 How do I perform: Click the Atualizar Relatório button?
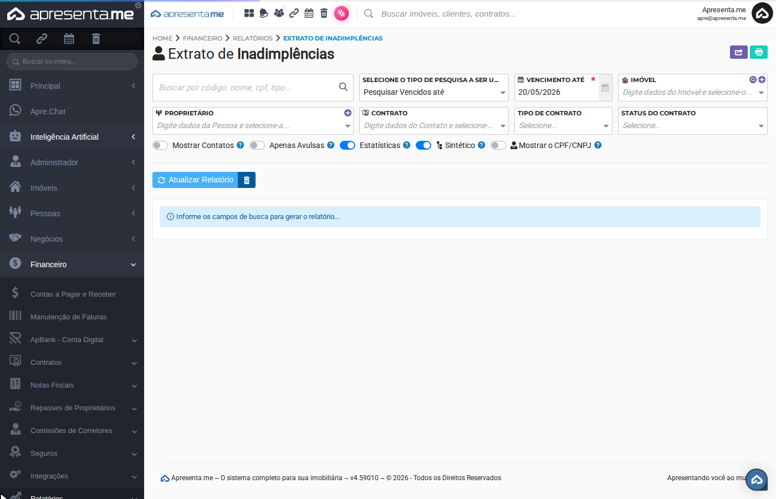195,180
